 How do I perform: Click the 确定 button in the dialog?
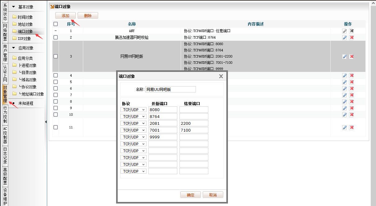click(x=190, y=195)
